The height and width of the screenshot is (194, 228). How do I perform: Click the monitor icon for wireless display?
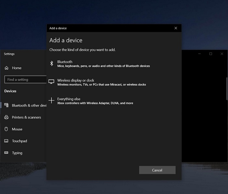click(x=51, y=82)
